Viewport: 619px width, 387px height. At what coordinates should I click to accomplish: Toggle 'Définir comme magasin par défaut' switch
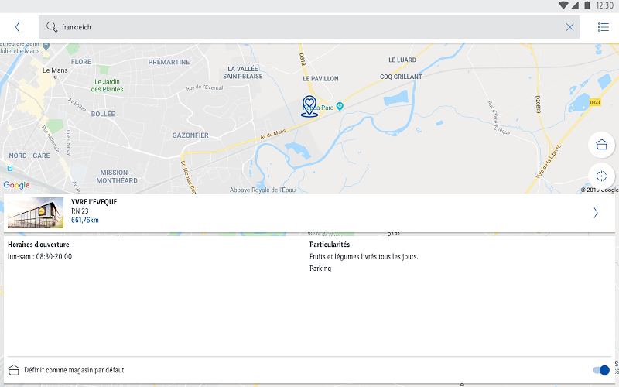click(x=601, y=370)
